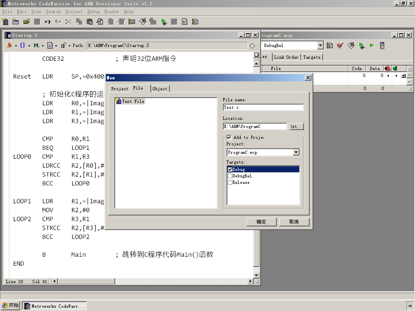Open the popup arrow in project file row
415x311 pixels.
point(403,76)
